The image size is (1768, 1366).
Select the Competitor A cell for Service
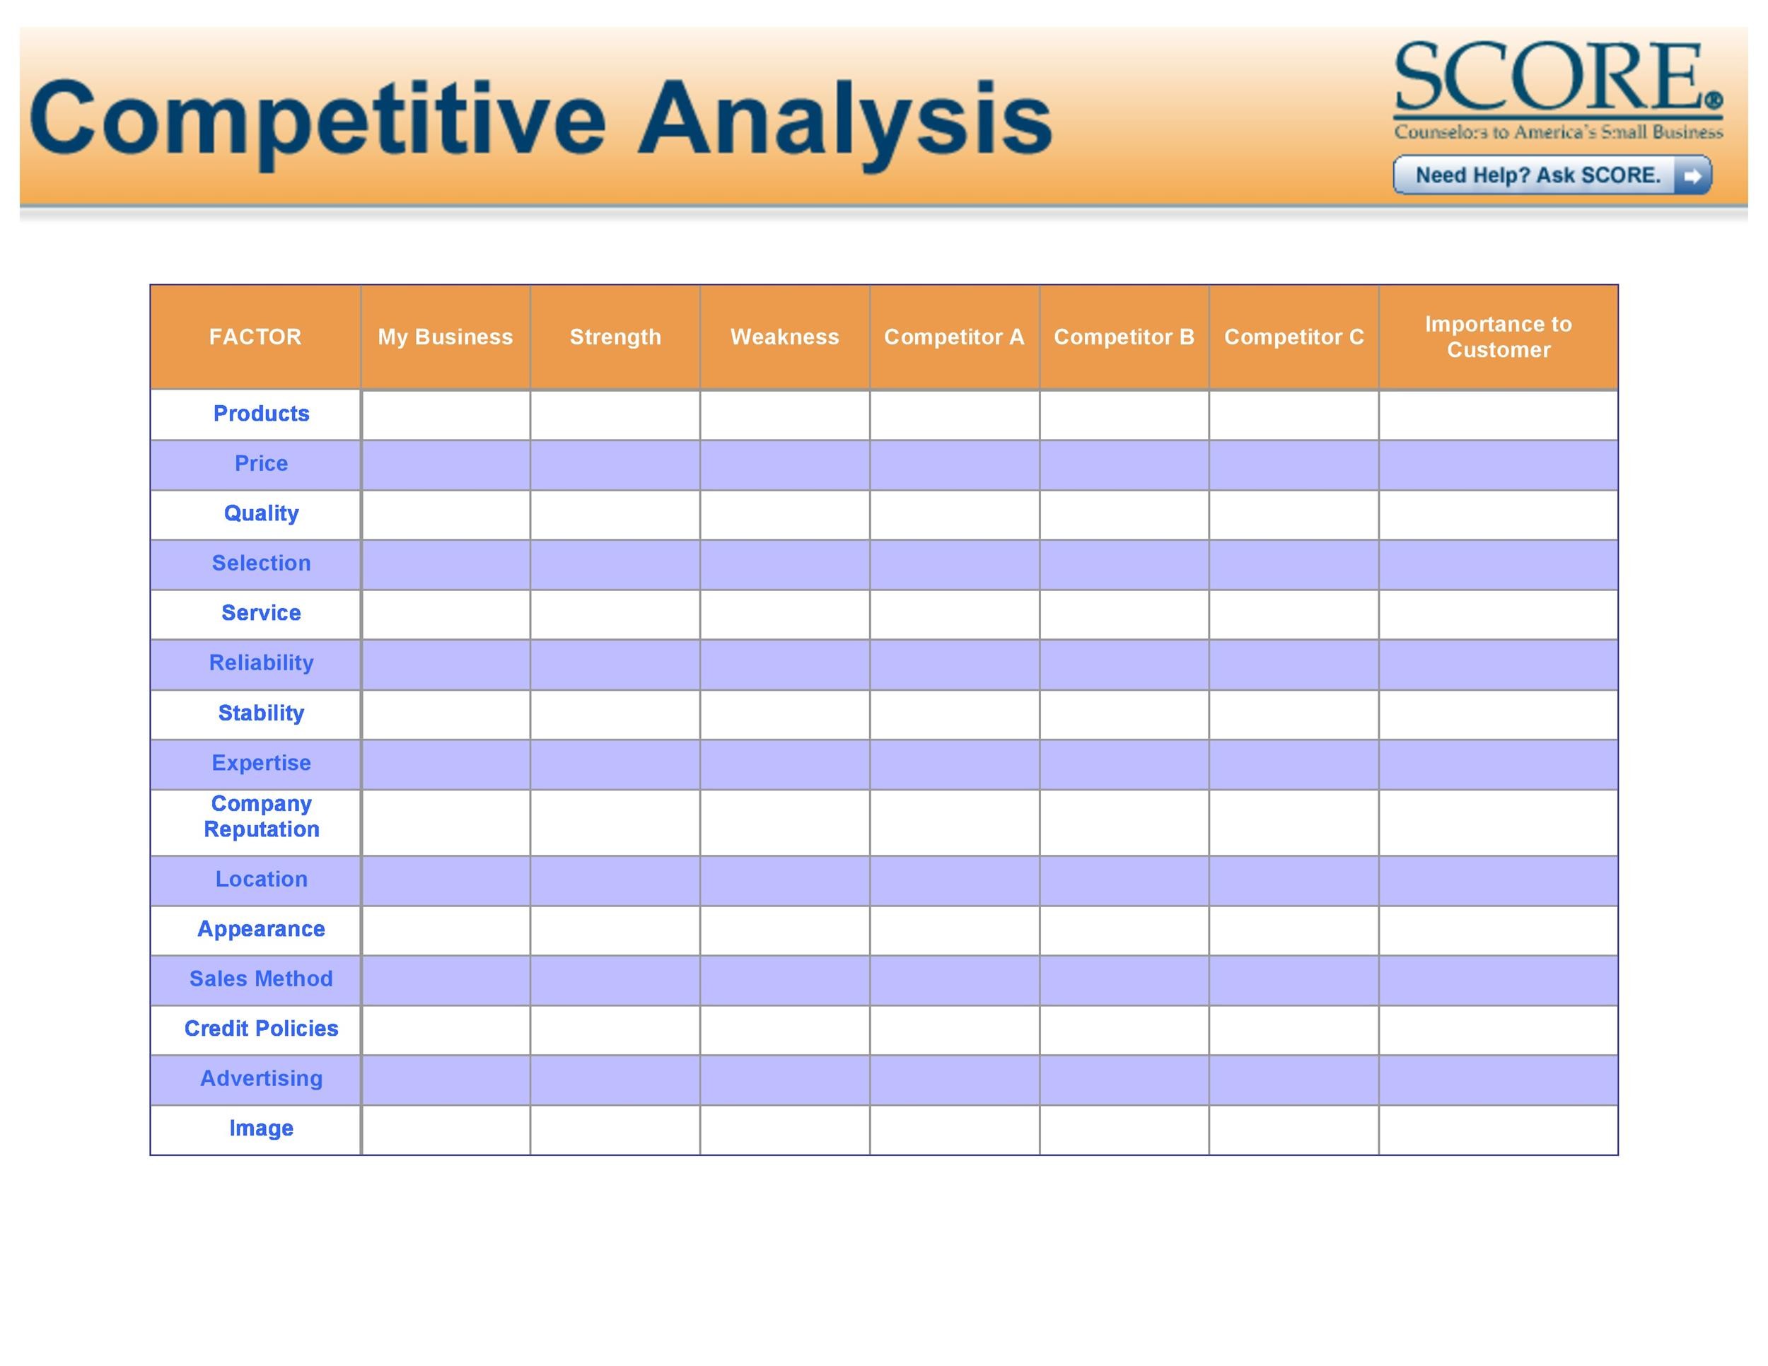(x=954, y=614)
